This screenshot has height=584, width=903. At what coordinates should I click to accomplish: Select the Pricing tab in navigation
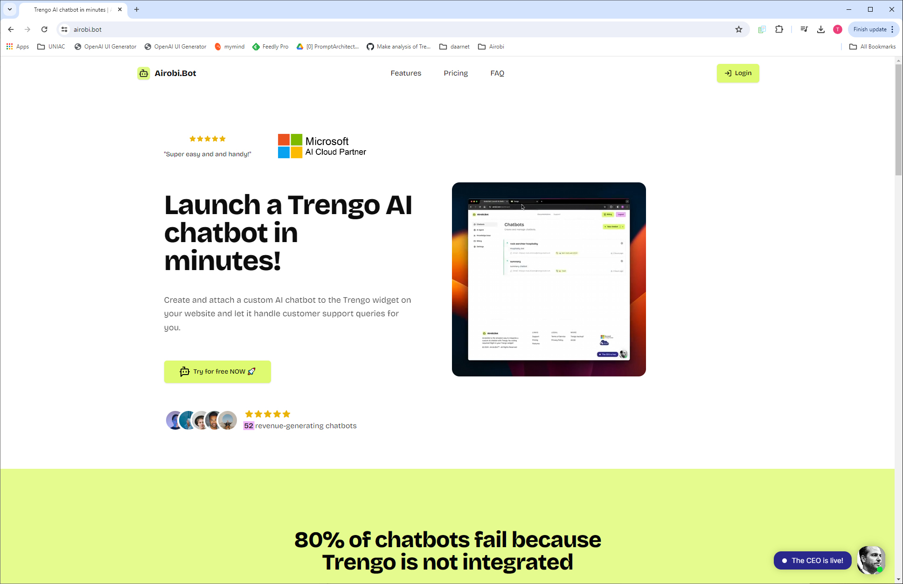(455, 73)
